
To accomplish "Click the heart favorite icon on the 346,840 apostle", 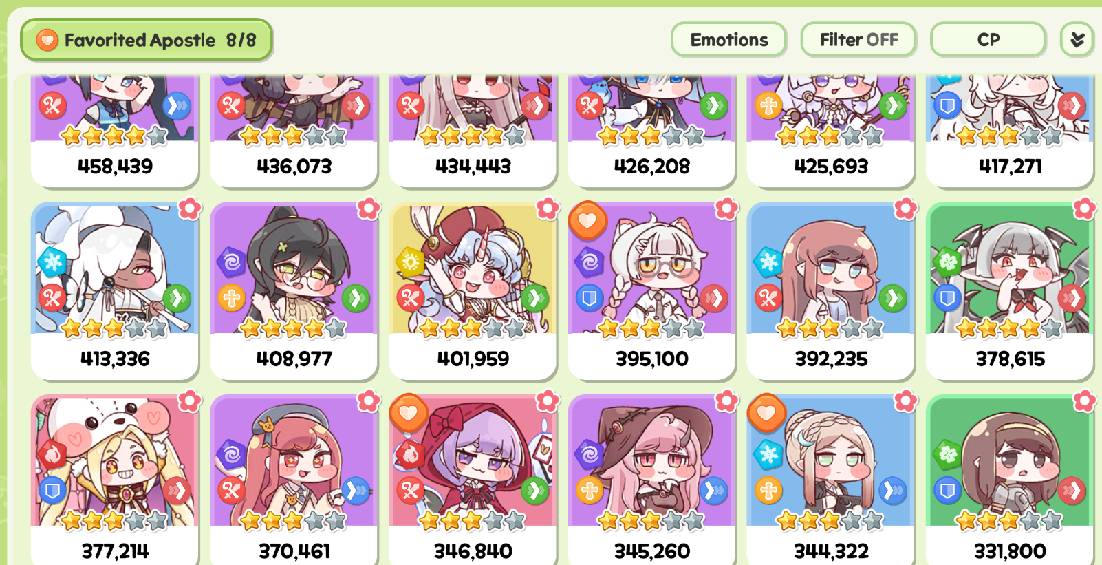I will point(409,413).
